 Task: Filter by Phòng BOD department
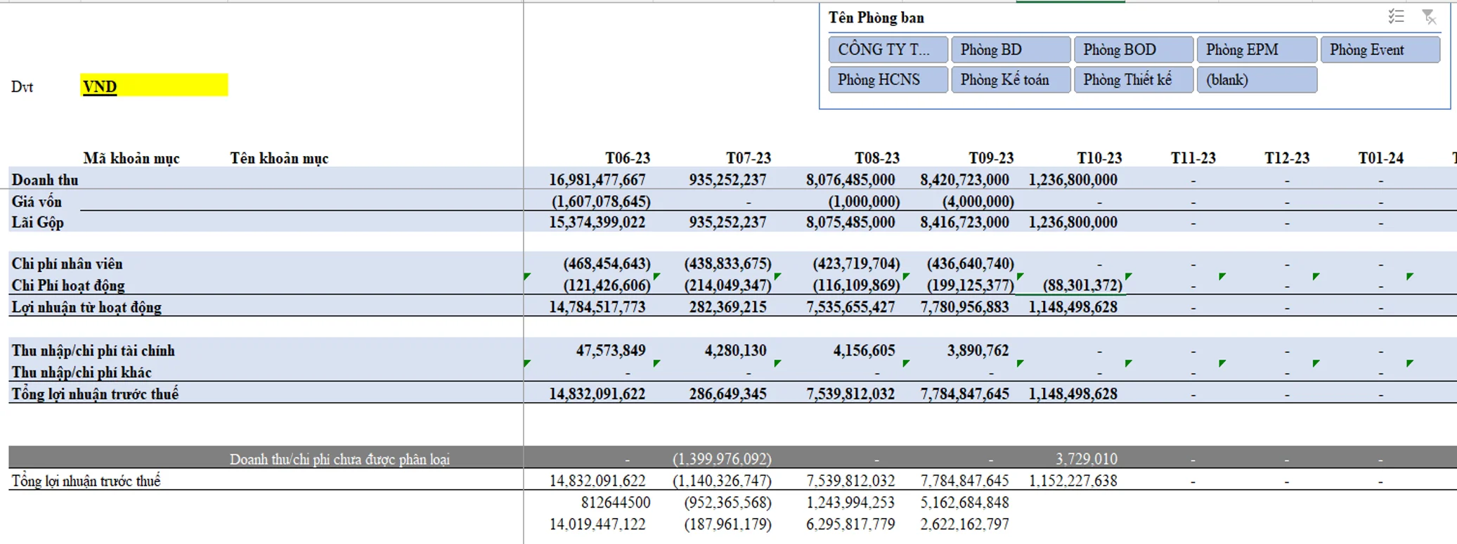click(x=1133, y=50)
